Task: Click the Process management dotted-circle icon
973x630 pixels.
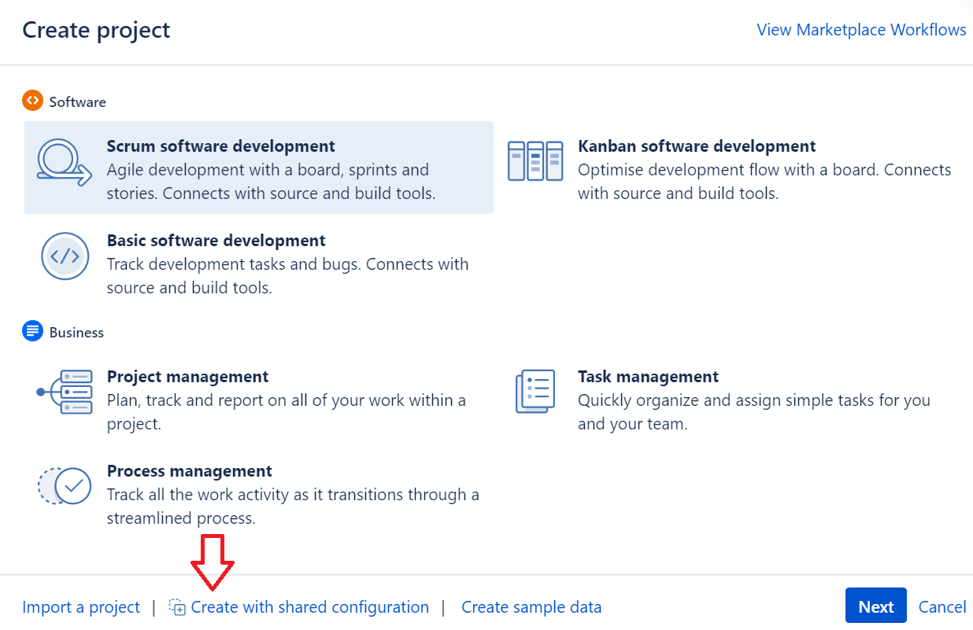Action: [x=65, y=486]
